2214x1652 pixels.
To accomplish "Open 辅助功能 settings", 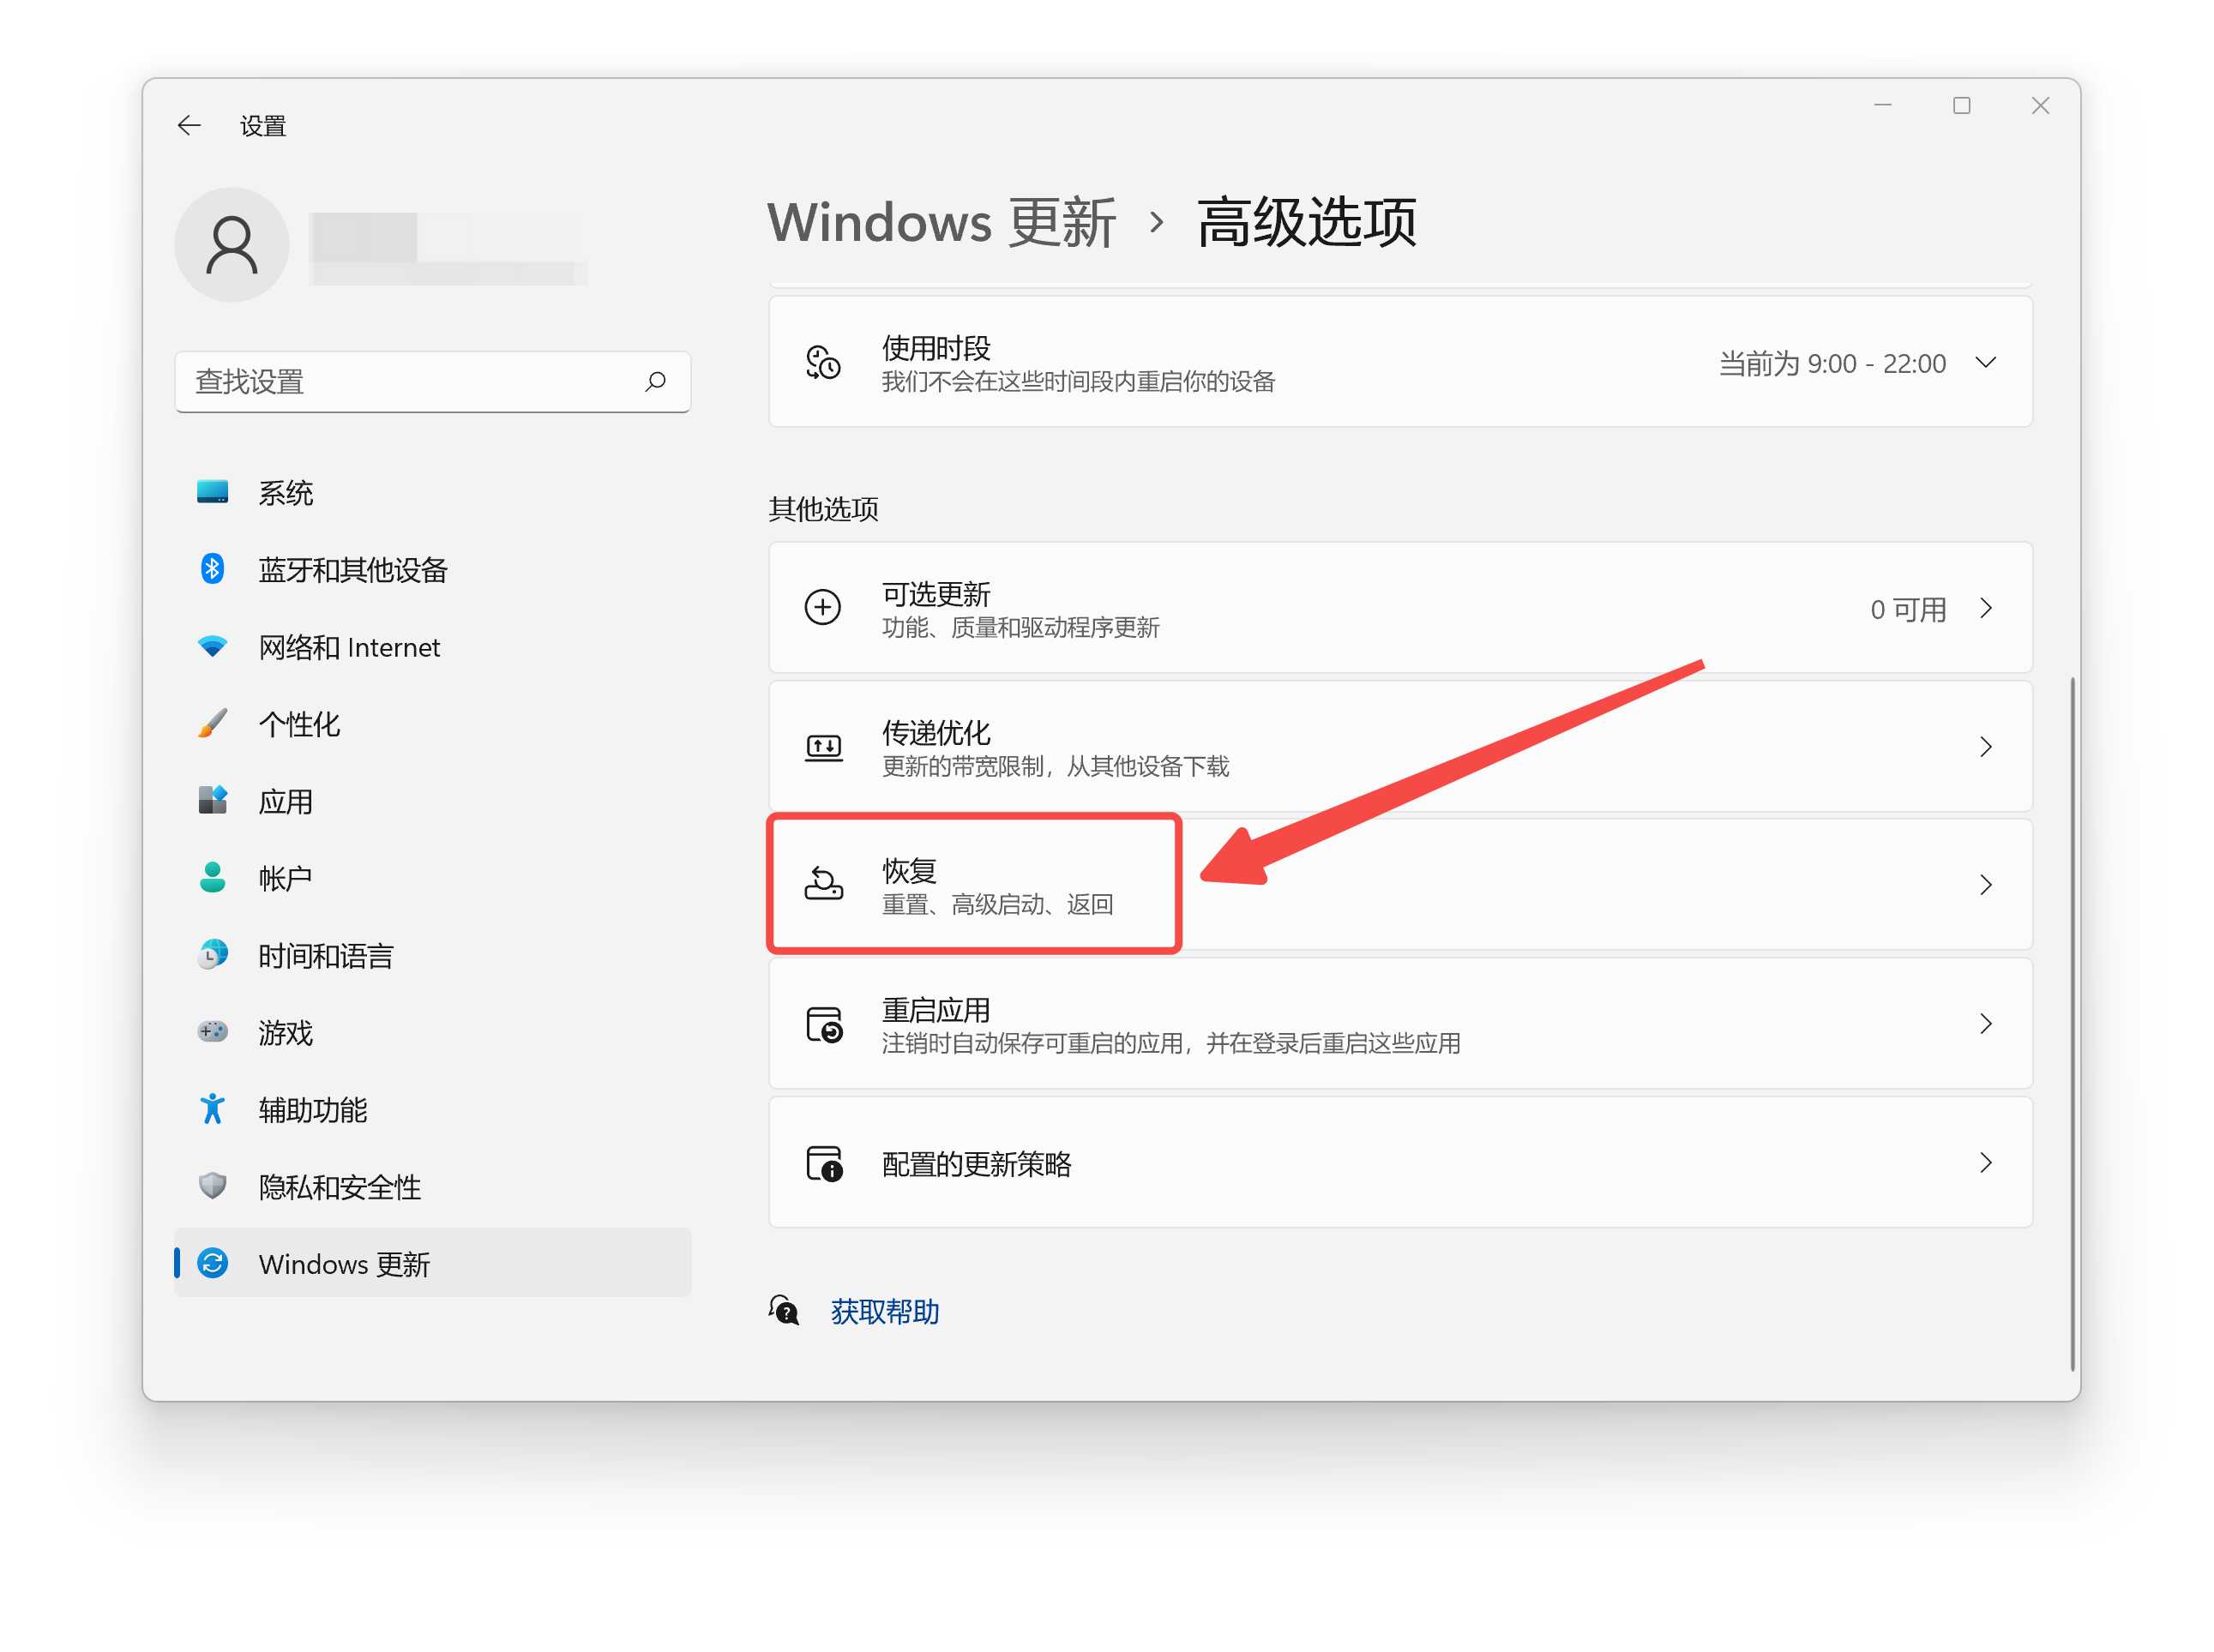I will 432,1108.
